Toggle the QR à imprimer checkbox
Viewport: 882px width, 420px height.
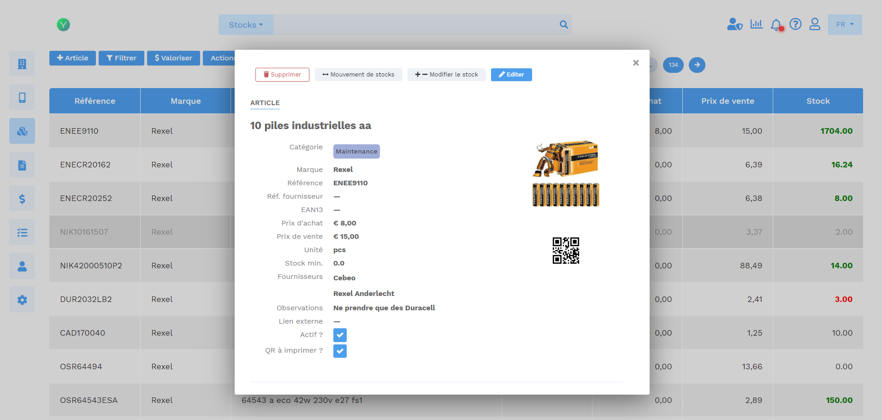click(x=340, y=351)
